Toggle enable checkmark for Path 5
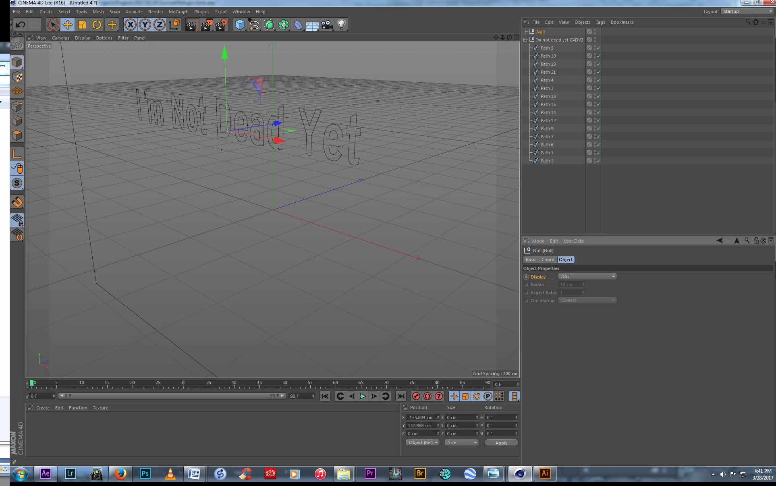The height and width of the screenshot is (486, 776). click(x=599, y=48)
